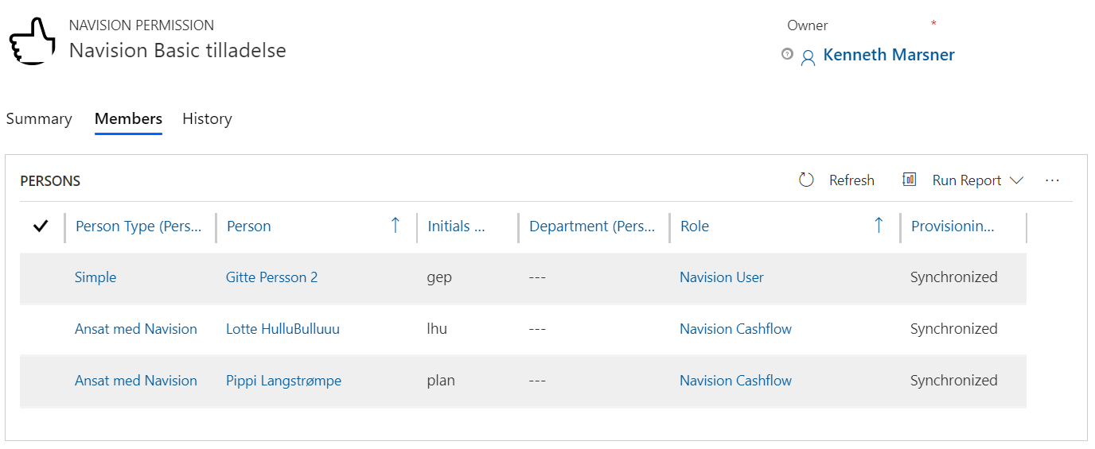Click the thumbs-up Navision Permission icon

coord(33,42)
